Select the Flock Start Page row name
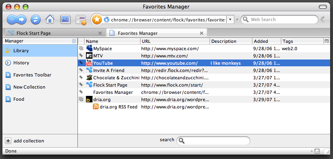This screenshot has height=159, width=333. coord(110,85)
